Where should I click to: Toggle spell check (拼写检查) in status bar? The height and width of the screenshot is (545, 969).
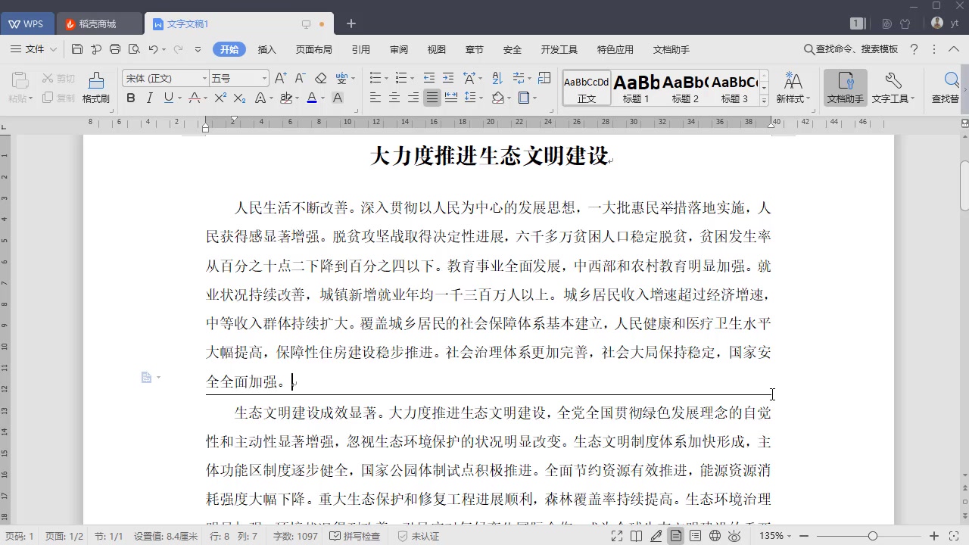355,536
